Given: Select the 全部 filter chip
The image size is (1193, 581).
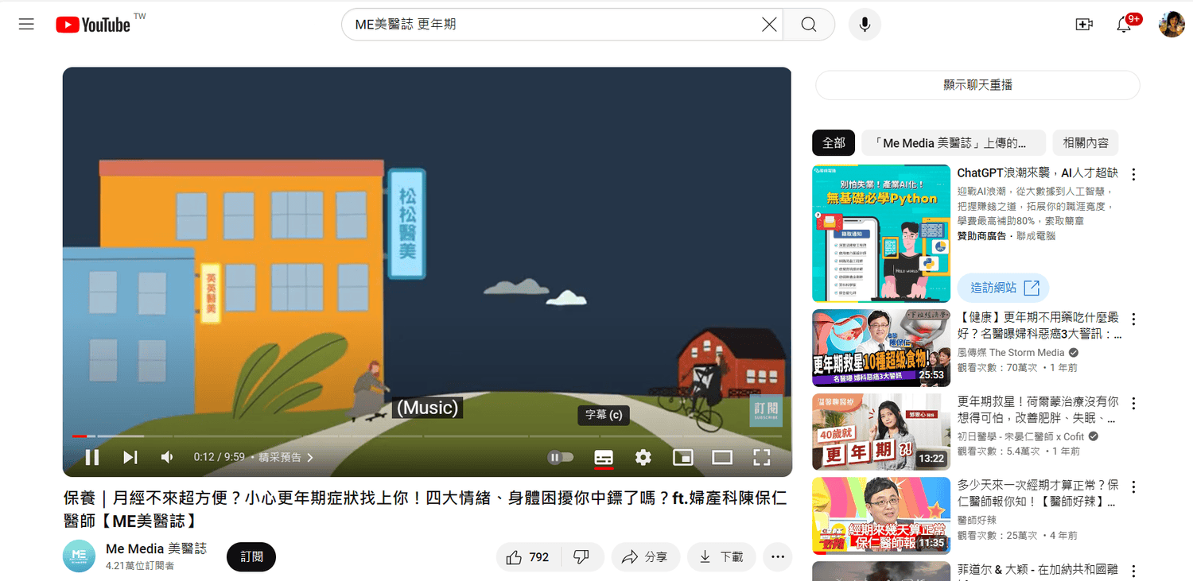Looking at the screenshot, I should (x=834, y=143).
